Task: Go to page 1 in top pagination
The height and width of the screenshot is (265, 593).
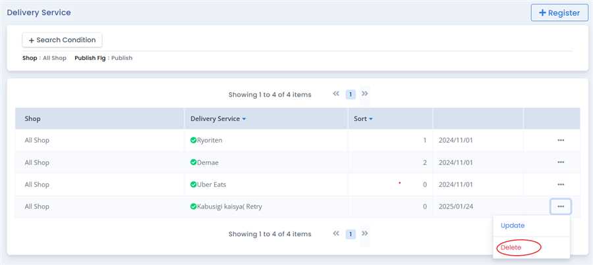Action: coord(351,95)
